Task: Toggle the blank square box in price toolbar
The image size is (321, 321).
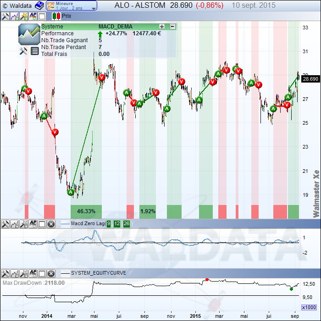Action: point(42,17)
